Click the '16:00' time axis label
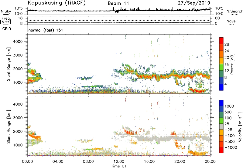Viewport: 243px width, 168px height. pyautogui.click(x=149, y=162)
